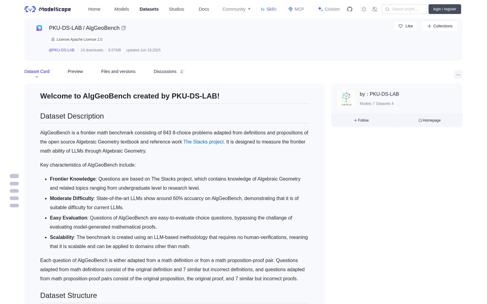
Task: Click the magnifier icon in search box
Action: point(387,9)
